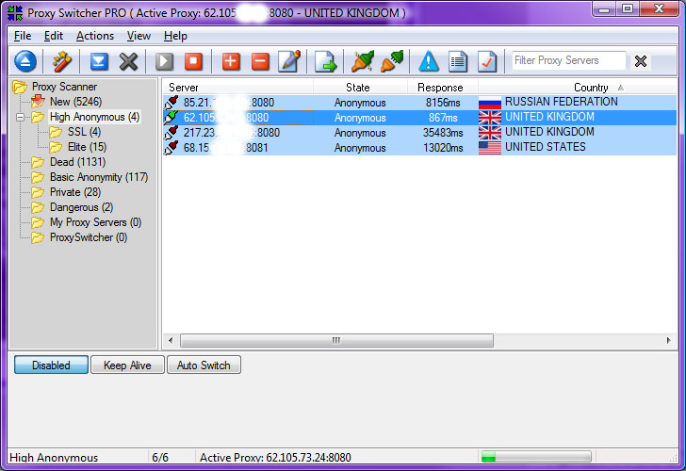Select the SSL (4) folder
Screen dimensions: 686x471
[84, 132]
